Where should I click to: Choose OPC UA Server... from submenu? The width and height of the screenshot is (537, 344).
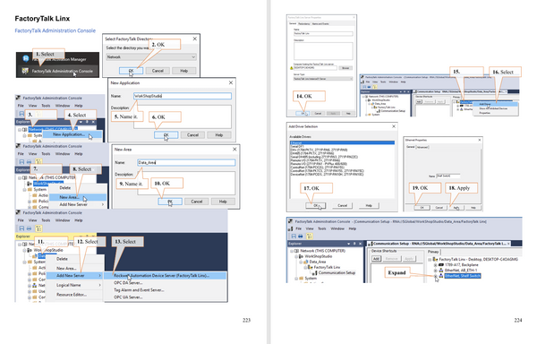(128, 297)
